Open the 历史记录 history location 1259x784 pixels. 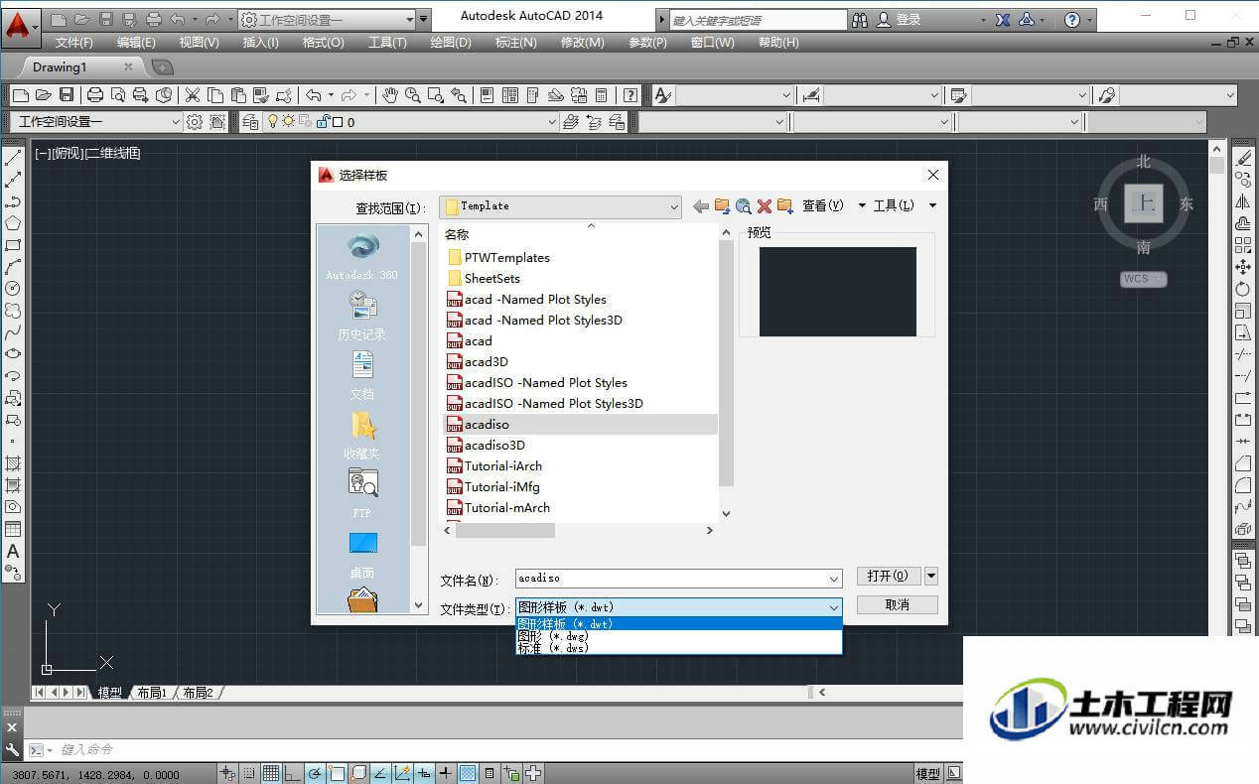tap(362, 316)
